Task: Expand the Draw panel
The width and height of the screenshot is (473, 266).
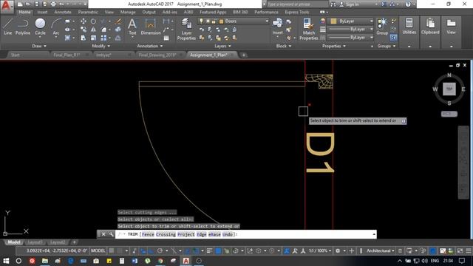Action: point(39,46)
